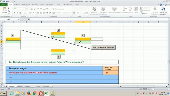Switch to page layout view in status bar
170x96 pixels.
(x=143, y=89)
